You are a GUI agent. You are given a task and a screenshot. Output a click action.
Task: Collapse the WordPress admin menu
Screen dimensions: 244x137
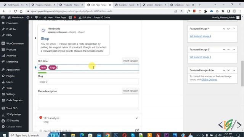(14, 127)
